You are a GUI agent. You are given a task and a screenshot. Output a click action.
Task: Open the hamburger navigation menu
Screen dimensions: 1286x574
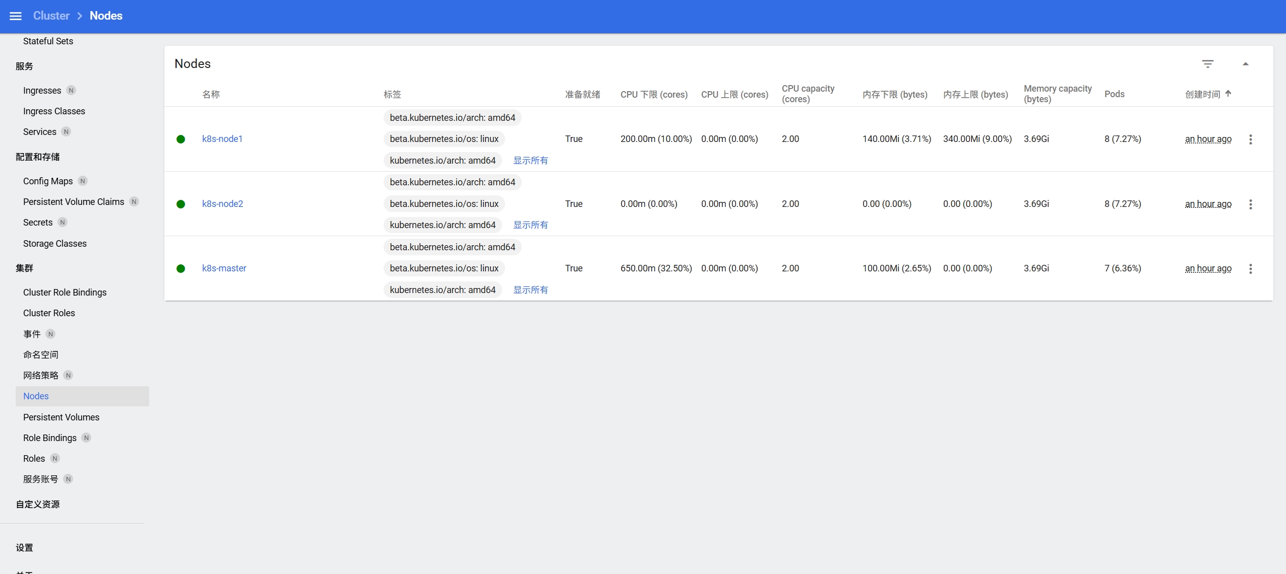[16, 16]
